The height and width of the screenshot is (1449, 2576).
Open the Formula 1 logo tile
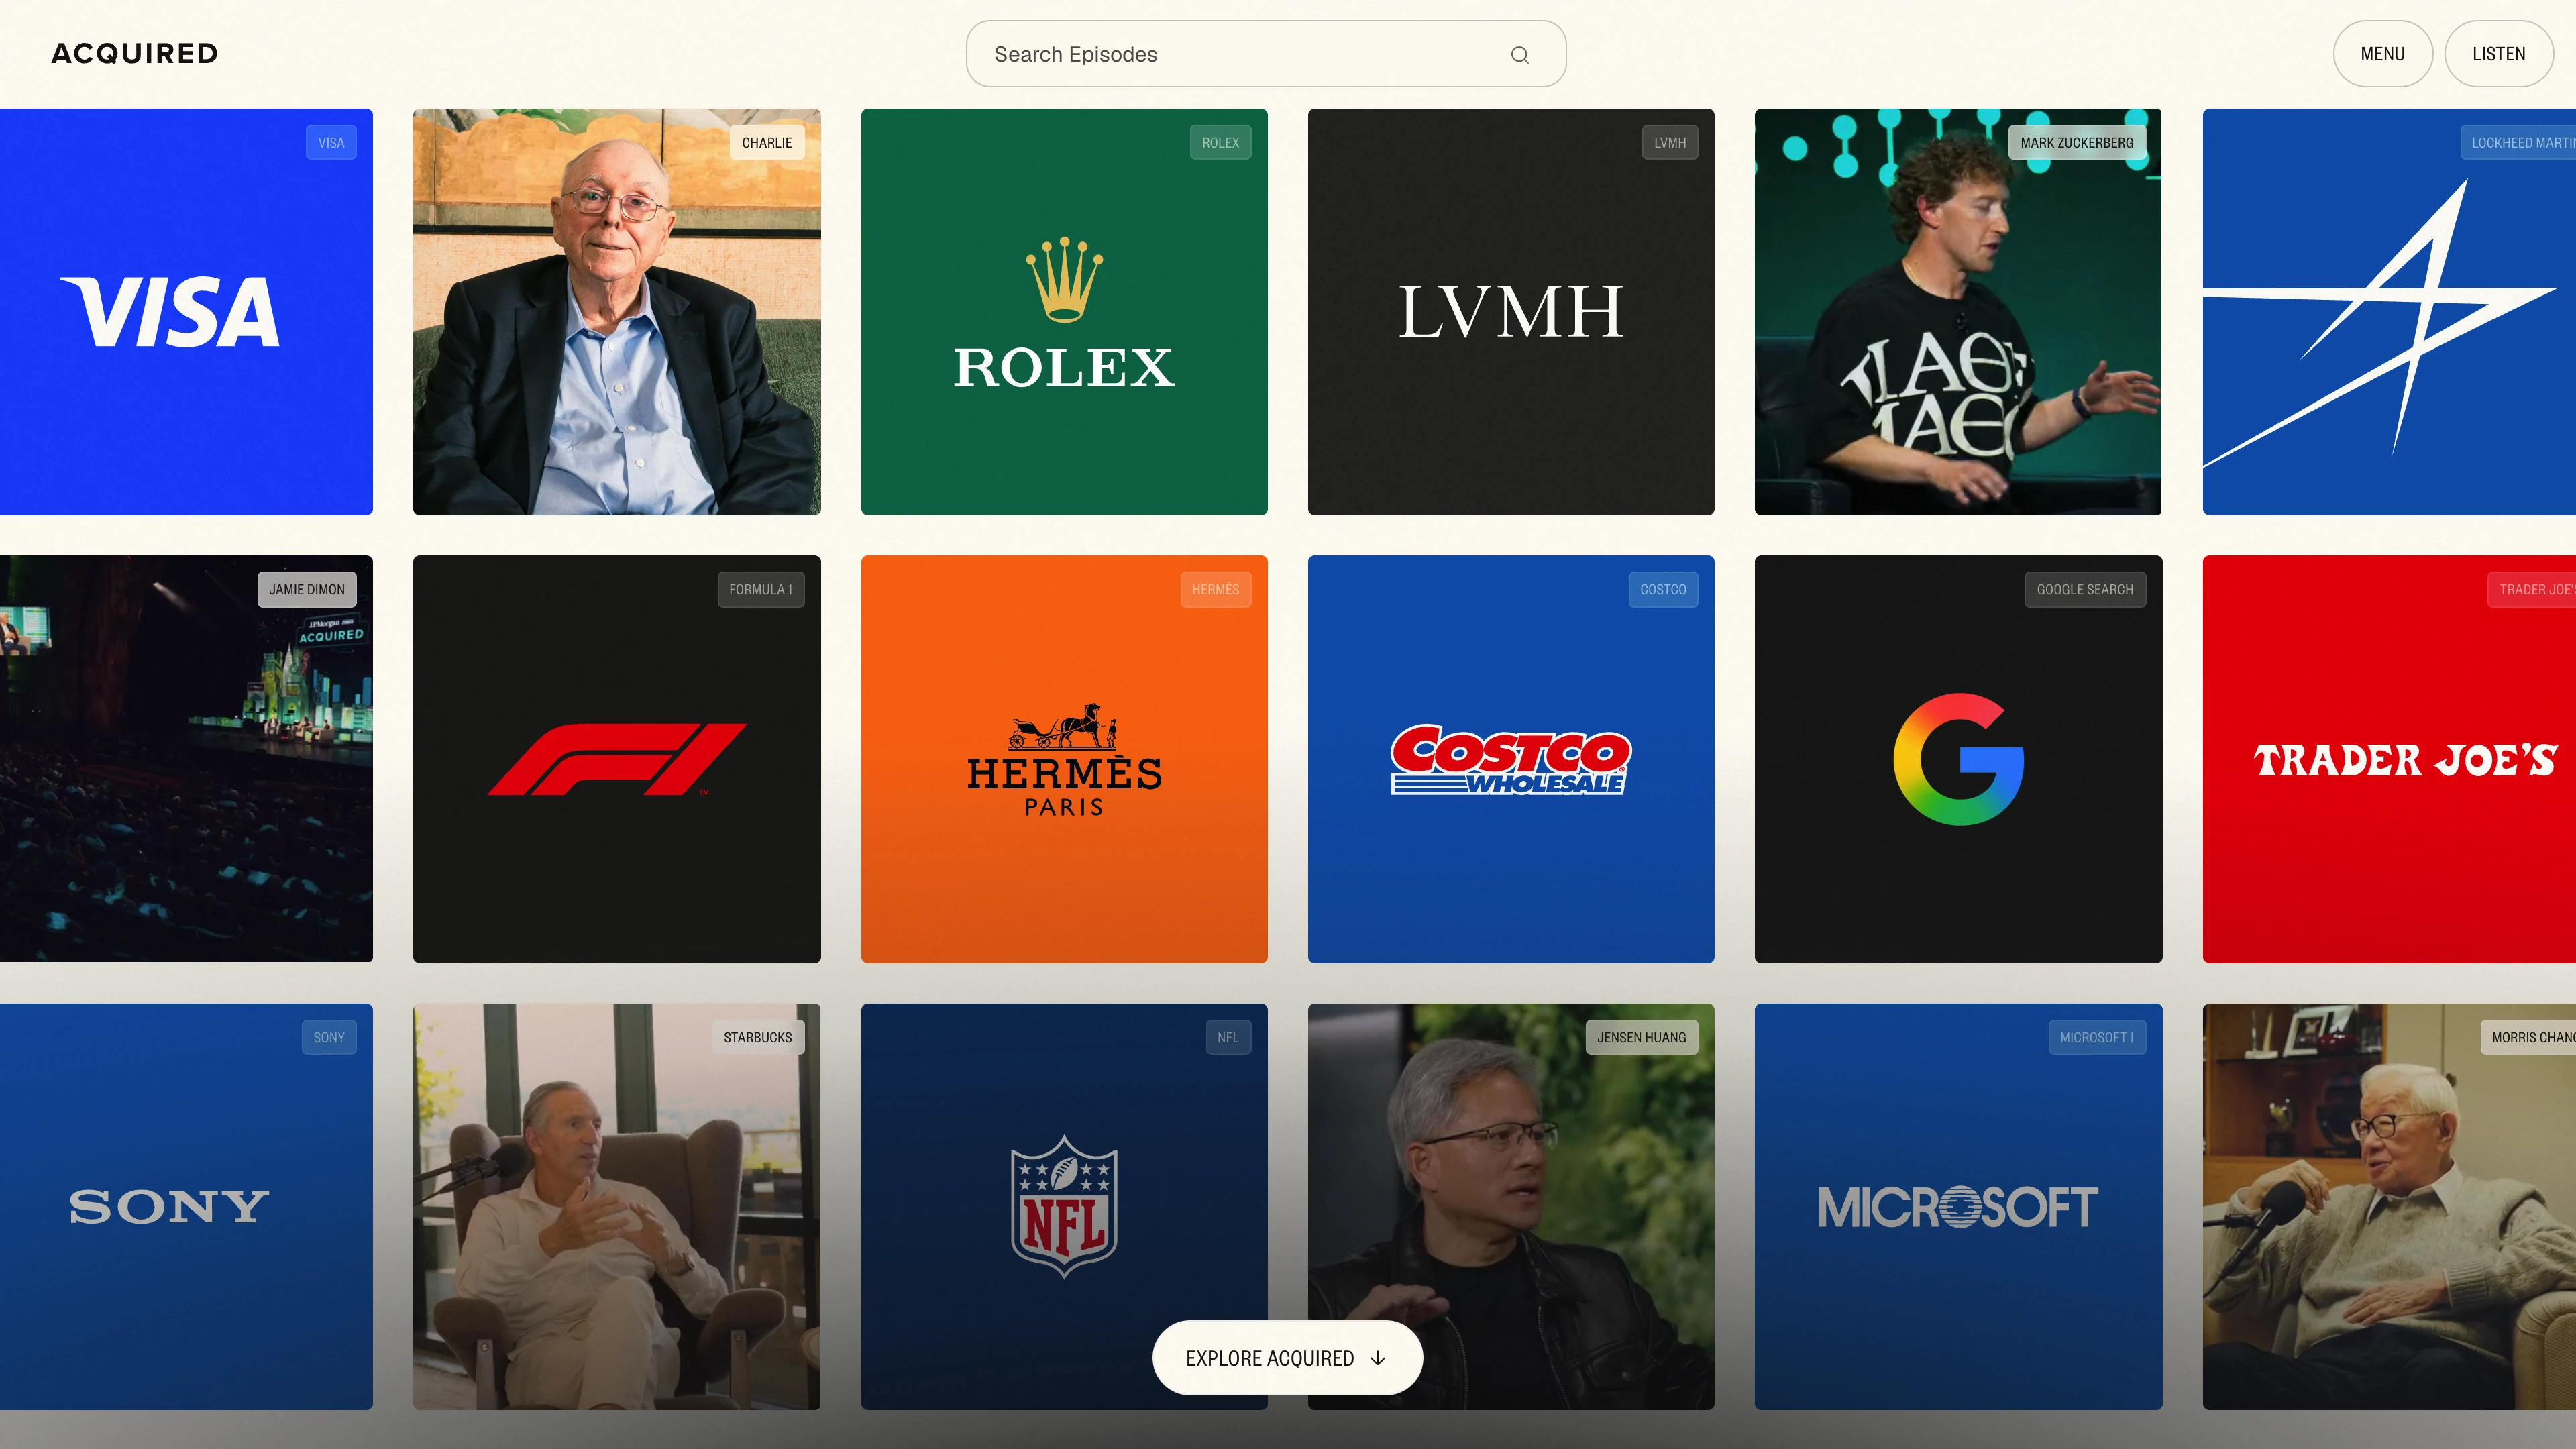tap(616, 759)
